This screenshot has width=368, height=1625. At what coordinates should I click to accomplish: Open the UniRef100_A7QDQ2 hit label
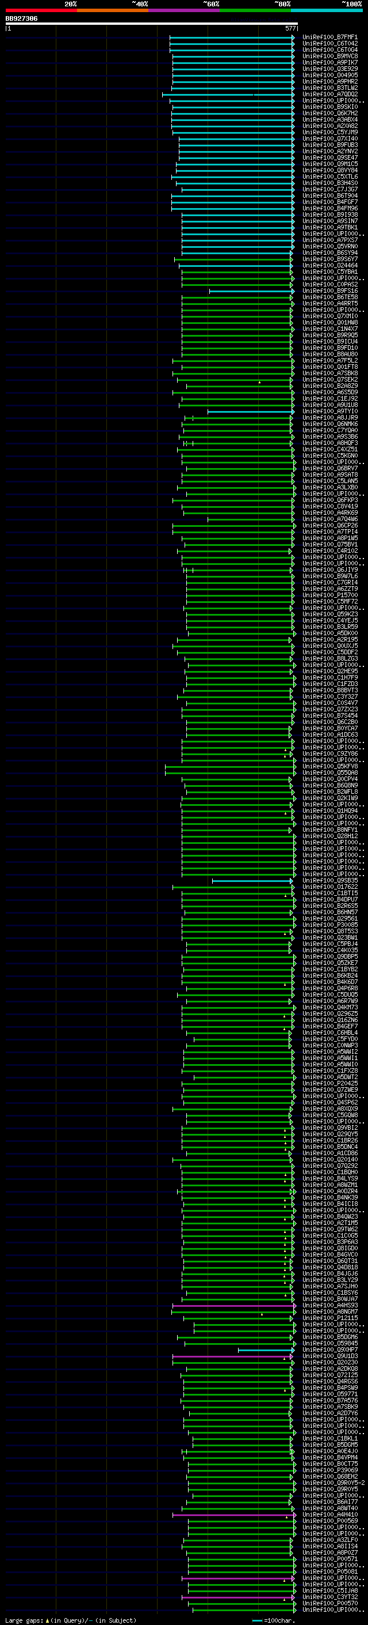pyautogui.click(x=329, y=95)
